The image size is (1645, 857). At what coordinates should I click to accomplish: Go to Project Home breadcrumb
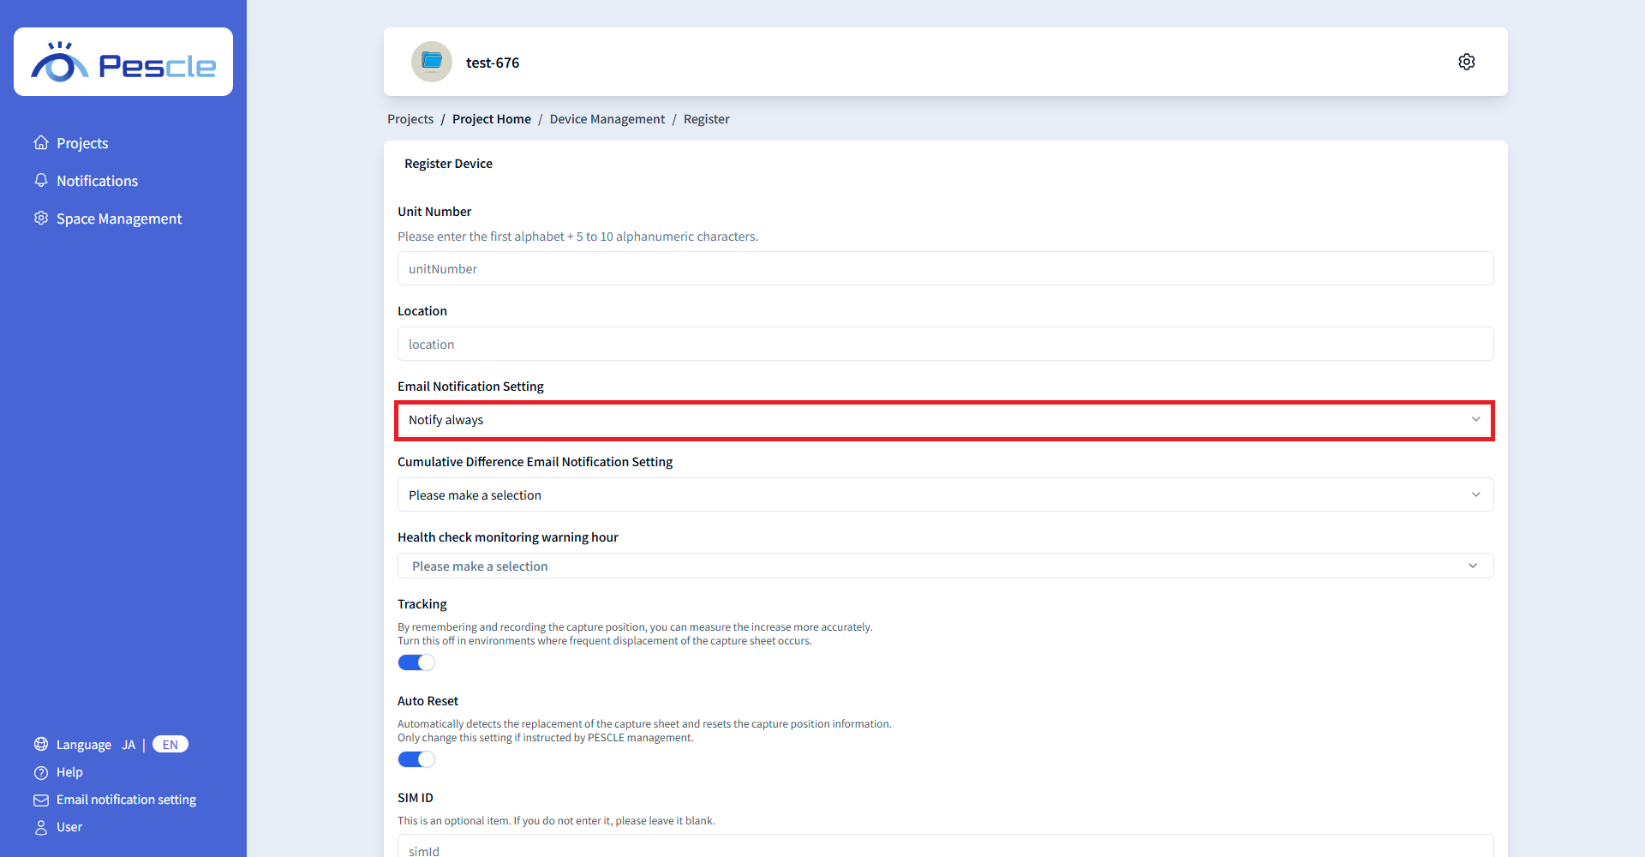pyautogui.click(x=491, y=119)
